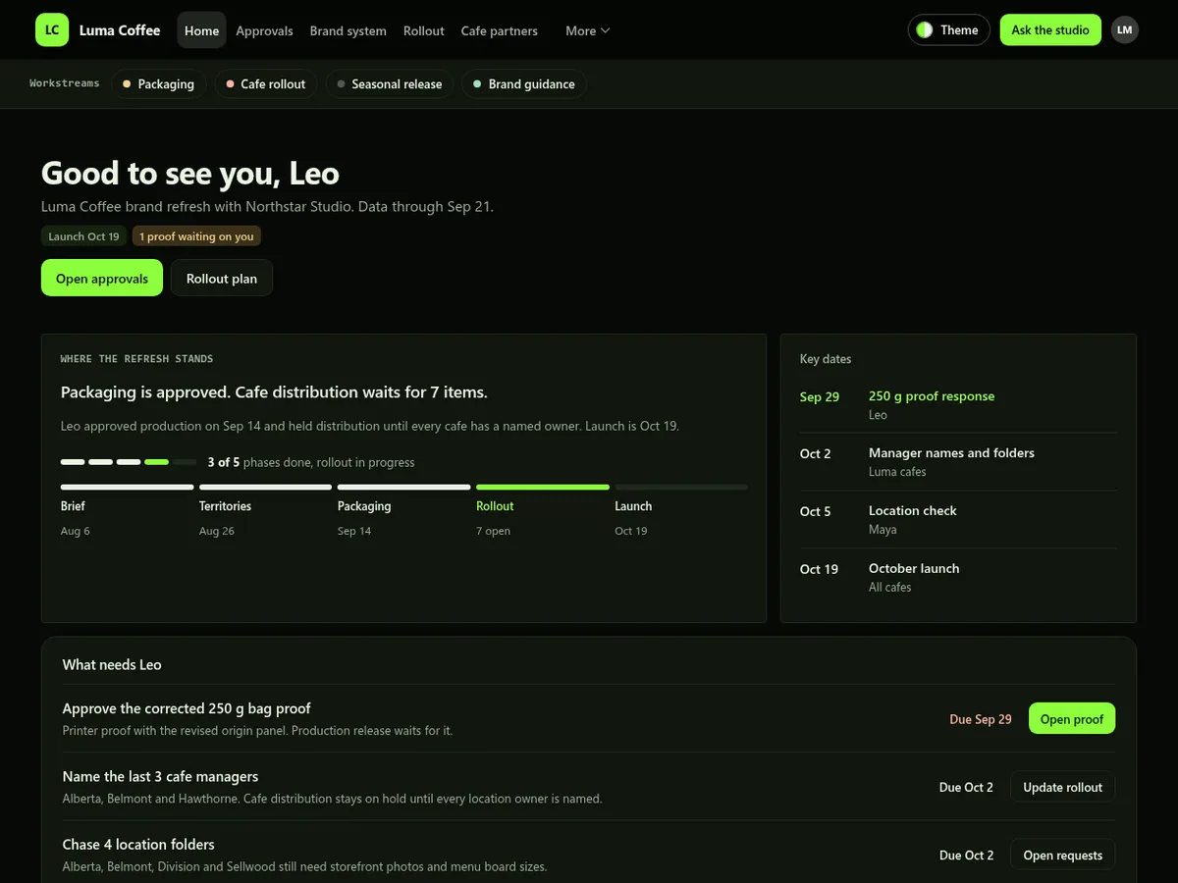The image size is (1178, 883).
Task: Select the Brand guidance workstream chip
Action: tap(523, 84)
